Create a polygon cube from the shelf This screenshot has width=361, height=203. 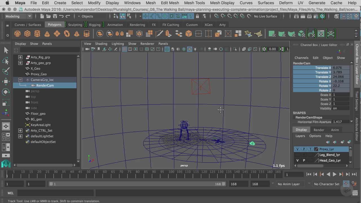[x=27, y=34]
